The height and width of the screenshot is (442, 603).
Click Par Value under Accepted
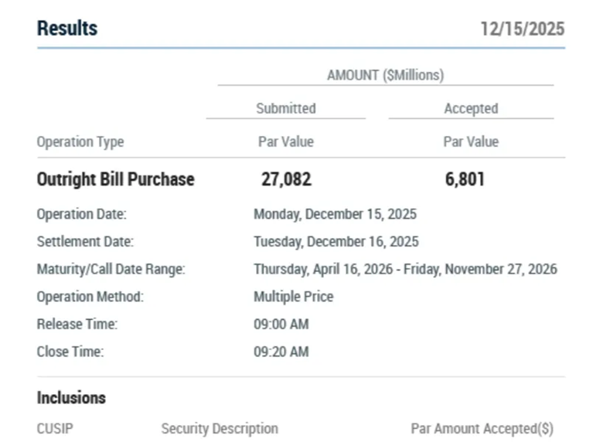(x=470, y=142)
